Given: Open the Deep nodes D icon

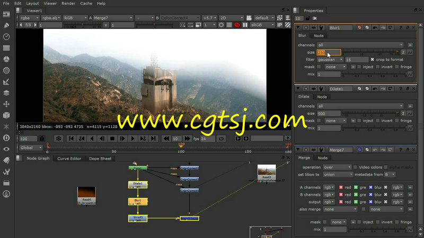Looking at the screenshot, I should pyautogui.click(x=6, y=138).
